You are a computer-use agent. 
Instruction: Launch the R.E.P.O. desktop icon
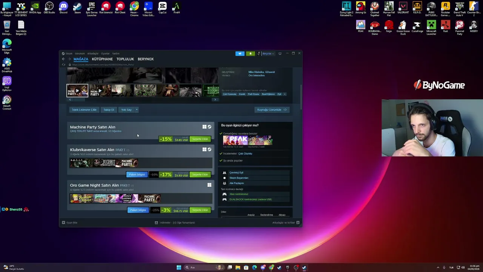pos(417,8)
